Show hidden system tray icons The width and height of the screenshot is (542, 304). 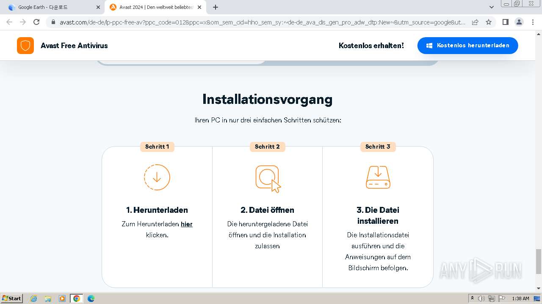point(472,299)
